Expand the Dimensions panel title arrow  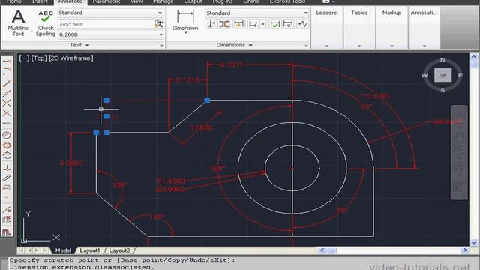point(250,45)
